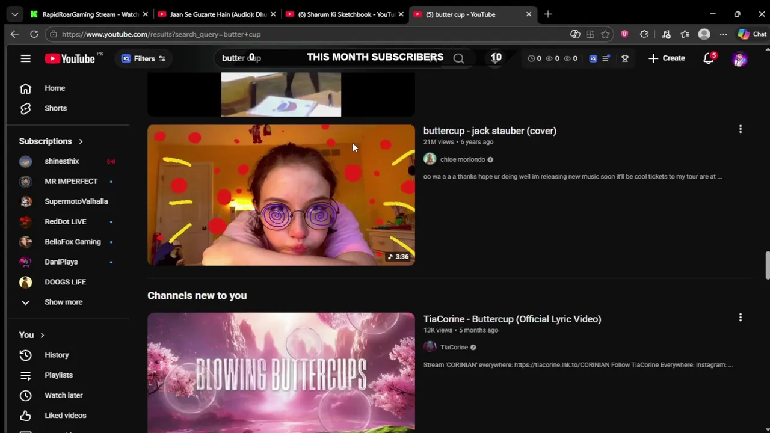Image resolution: width=770 pixels, height=433 pixels.
Task: Open the Blowing Buttercups video thumbnail
Action: (281, 372)
